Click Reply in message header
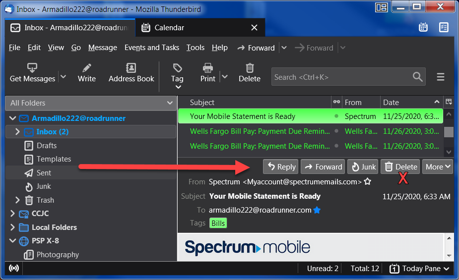This screenshot has width=459, height=280. [x=281, y=167]
